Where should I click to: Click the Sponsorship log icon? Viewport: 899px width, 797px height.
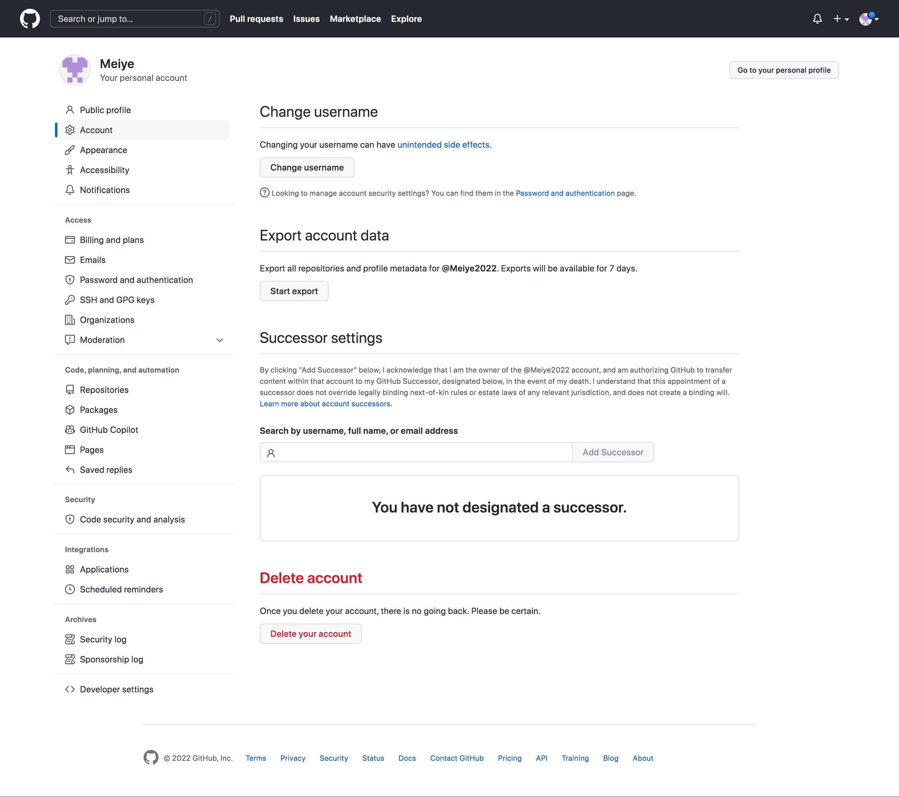pos(70,659)
